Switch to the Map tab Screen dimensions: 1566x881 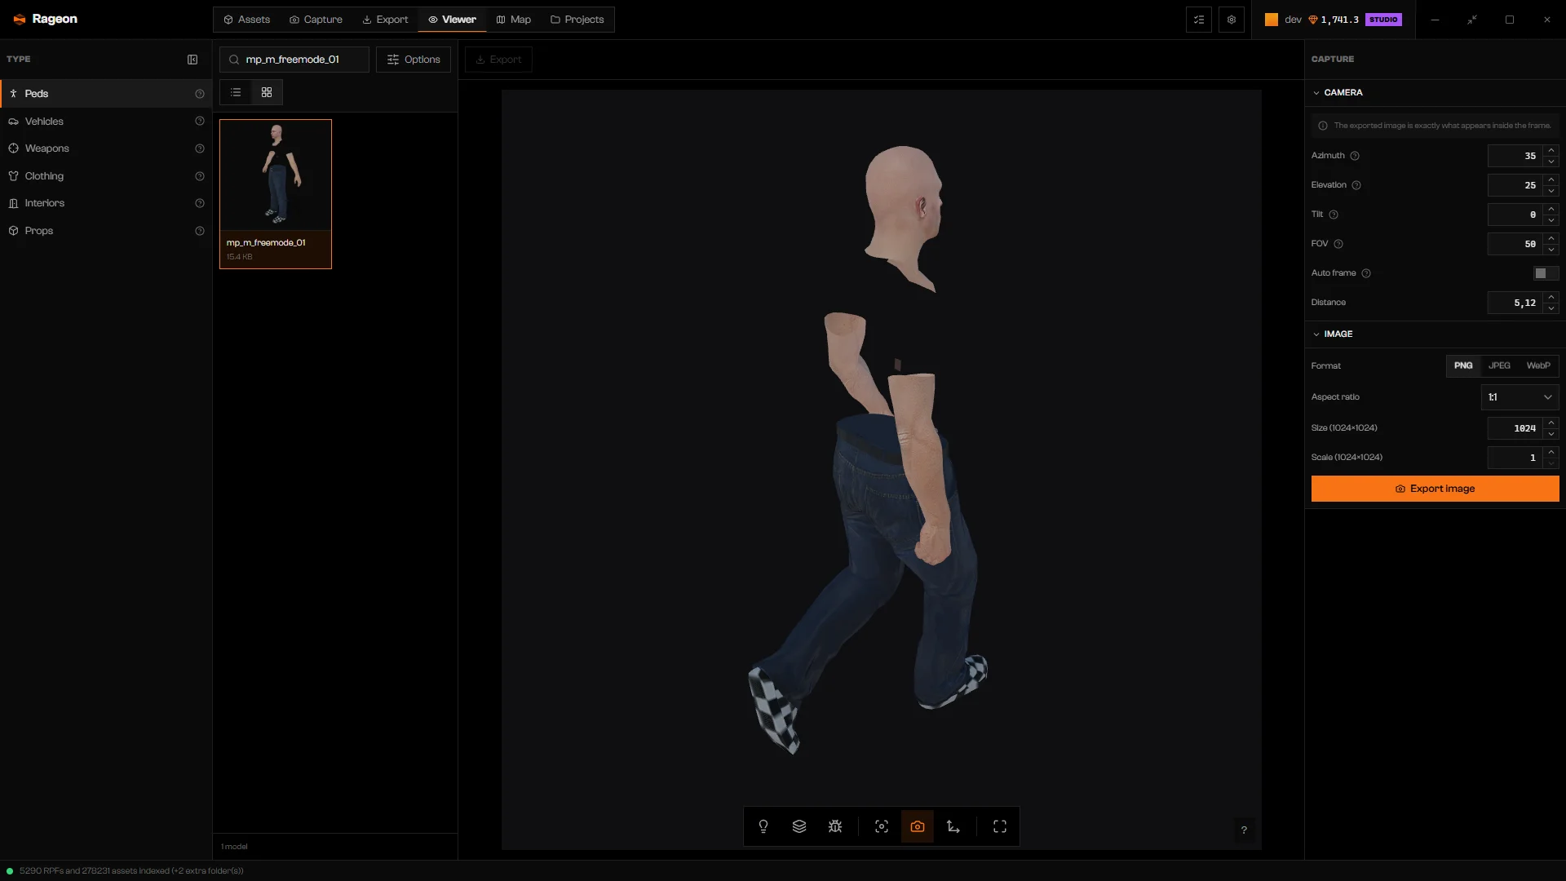513,20
